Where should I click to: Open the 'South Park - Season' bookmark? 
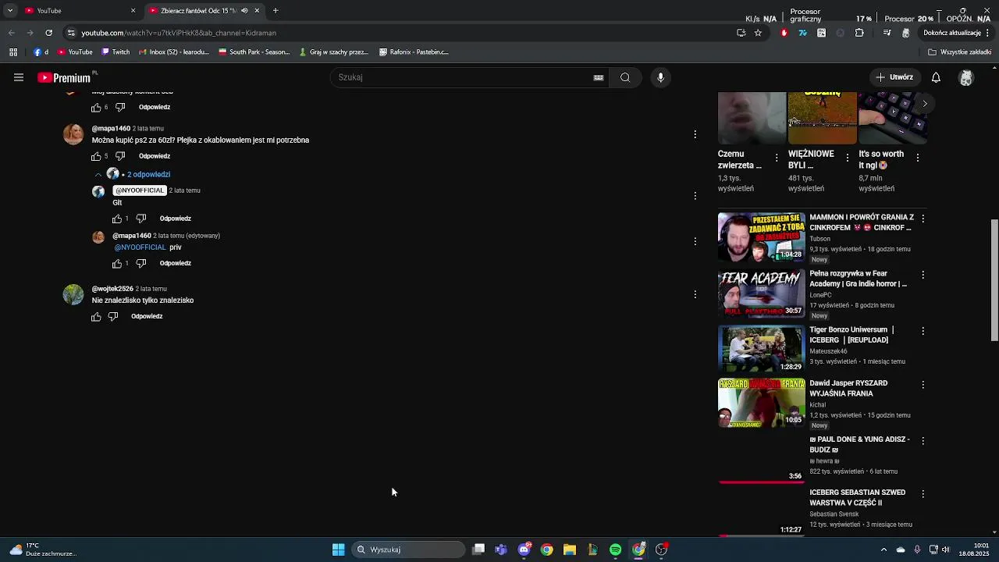tap(254, 52)
